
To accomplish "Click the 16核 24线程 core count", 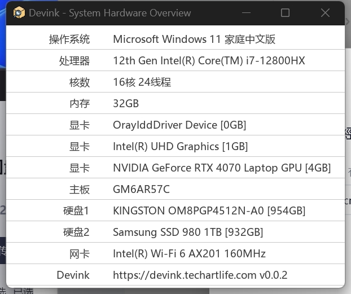I will (142, 82).
